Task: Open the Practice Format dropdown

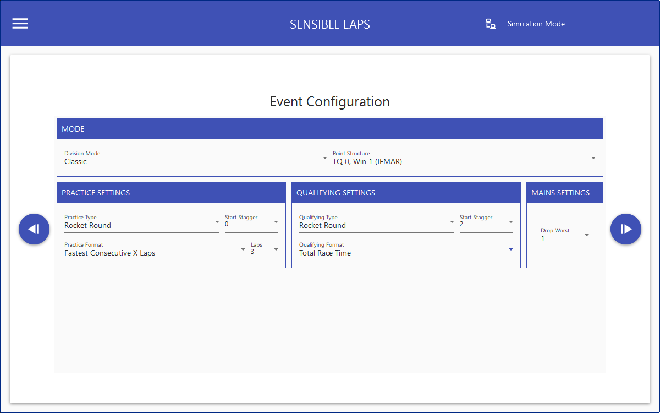Action: (x=154, y=253)
